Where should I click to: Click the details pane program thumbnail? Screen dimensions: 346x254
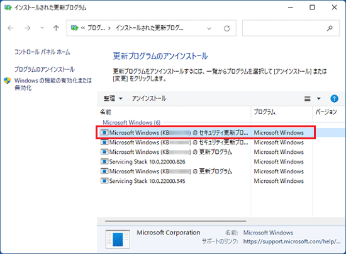tap(118, 240)
